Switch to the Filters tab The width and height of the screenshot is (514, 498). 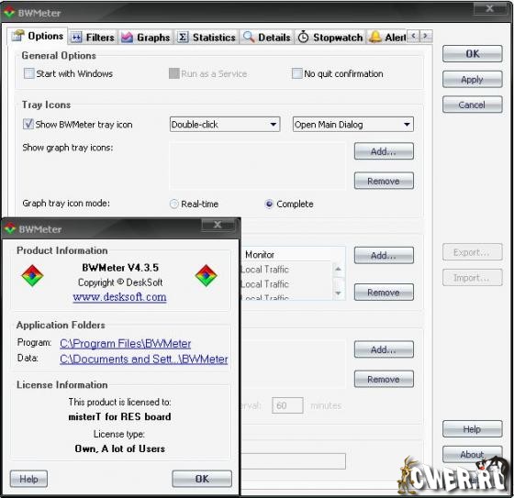(x=93, y=38)
